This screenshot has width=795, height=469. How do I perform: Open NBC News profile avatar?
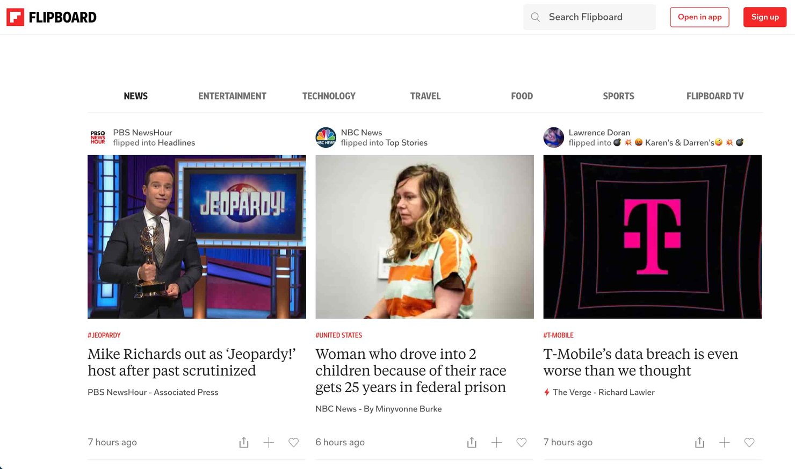(x=326, y=138)
